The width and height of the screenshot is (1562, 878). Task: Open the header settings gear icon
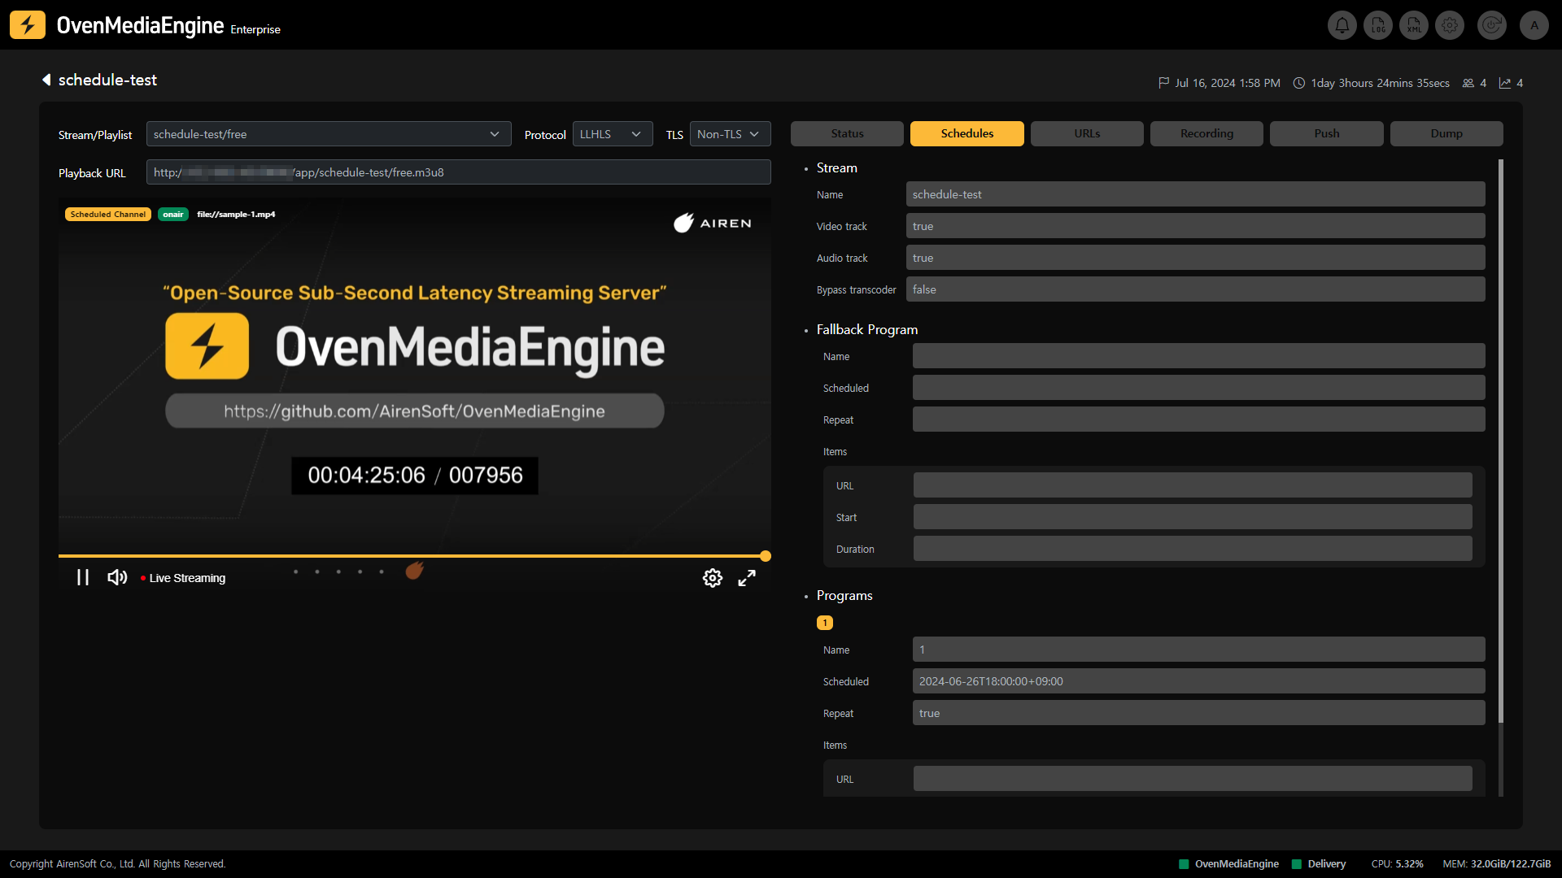tap(1450, 25)
